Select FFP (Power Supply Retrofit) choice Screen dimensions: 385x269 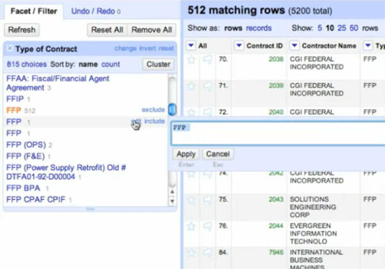pos(66,172)
